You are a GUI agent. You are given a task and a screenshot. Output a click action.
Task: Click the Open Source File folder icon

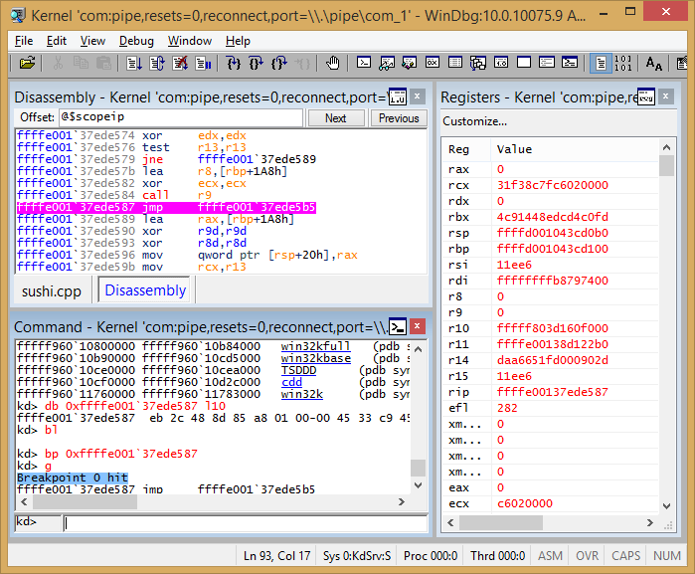tap(27, 64)
